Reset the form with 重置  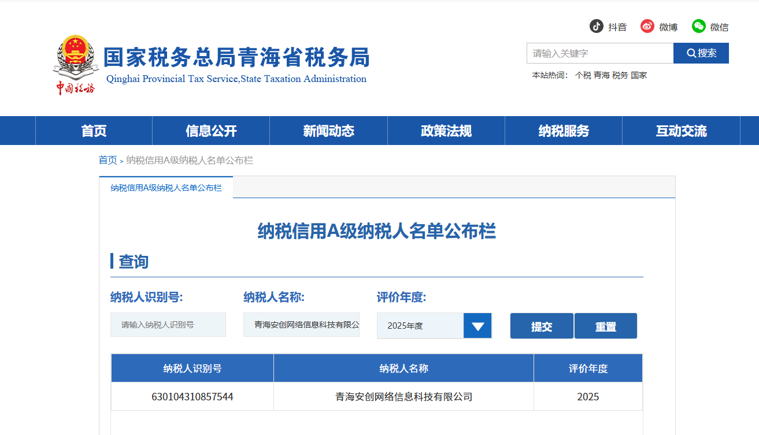606,326
